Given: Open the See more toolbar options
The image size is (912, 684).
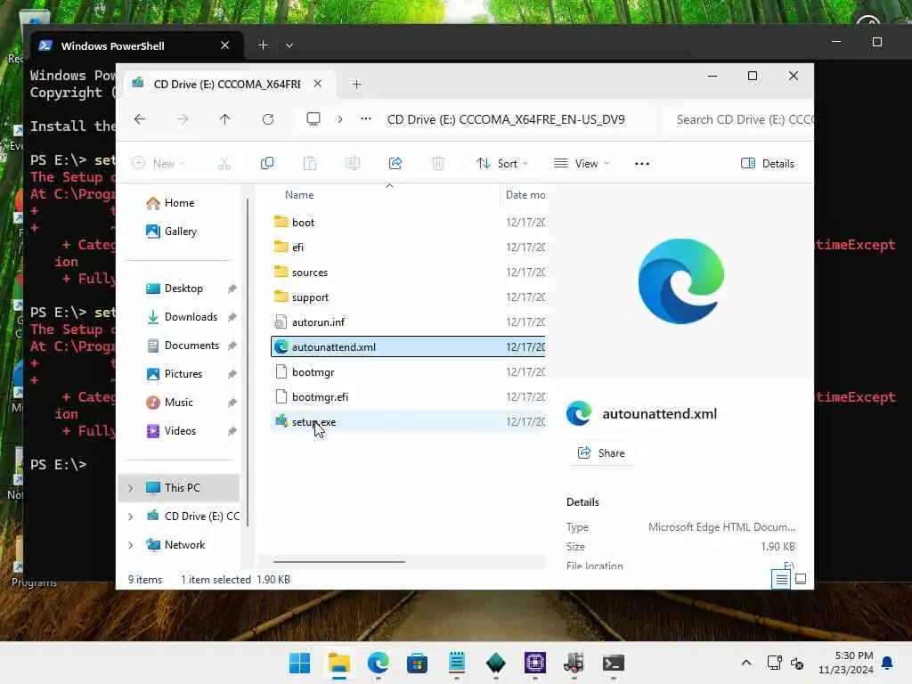Looking at the screenshot, I should [x=642, y=164].
